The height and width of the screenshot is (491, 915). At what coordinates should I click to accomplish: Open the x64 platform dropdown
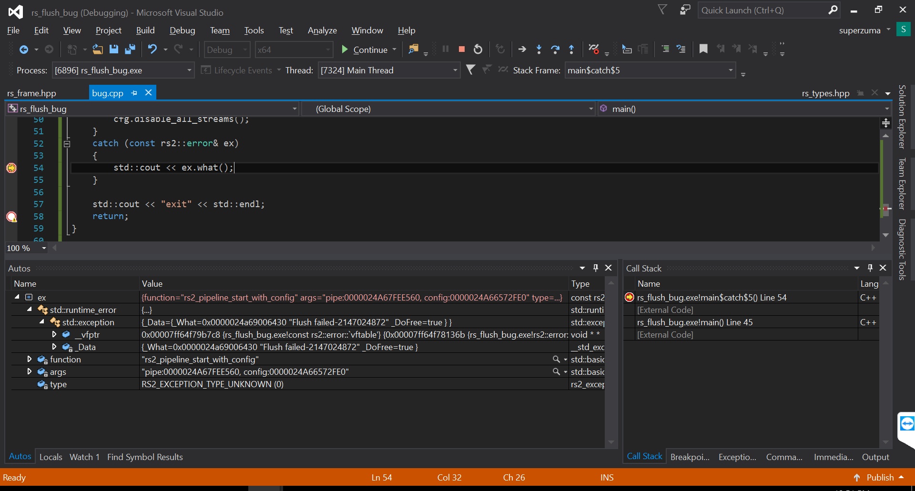(328, 50)
